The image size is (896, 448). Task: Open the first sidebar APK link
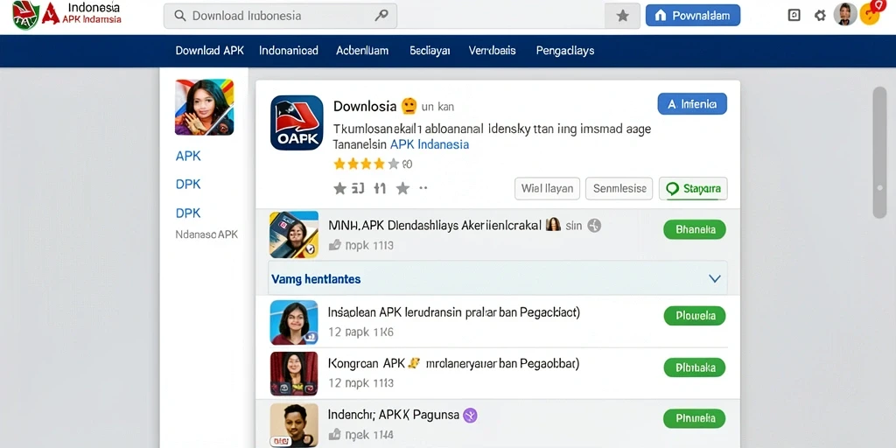pyautogui.click(x=188, y=156)
